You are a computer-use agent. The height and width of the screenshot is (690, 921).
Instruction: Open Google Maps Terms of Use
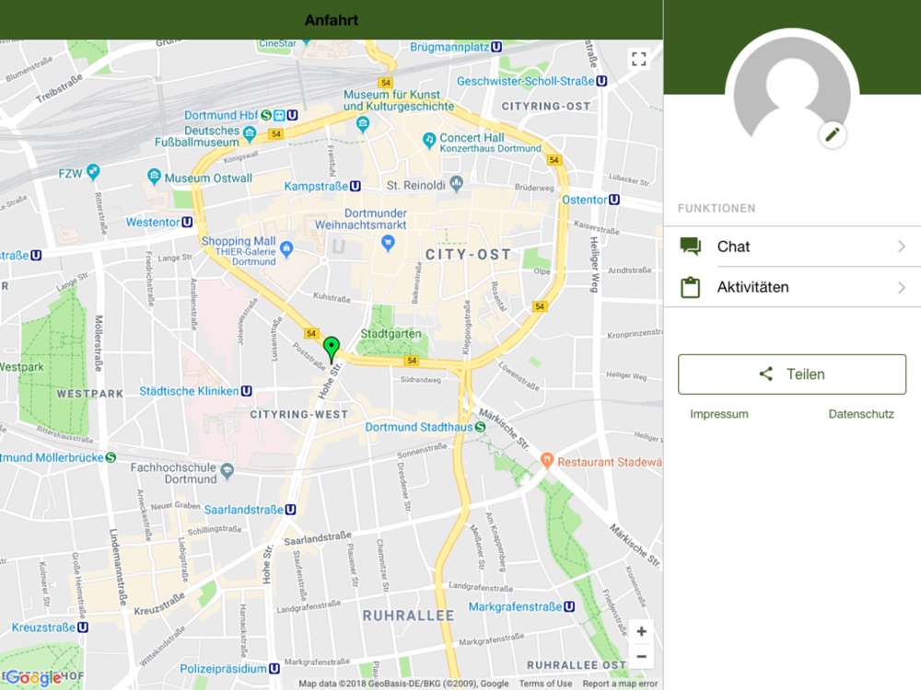pyautogui.click(x=545, y=684)
